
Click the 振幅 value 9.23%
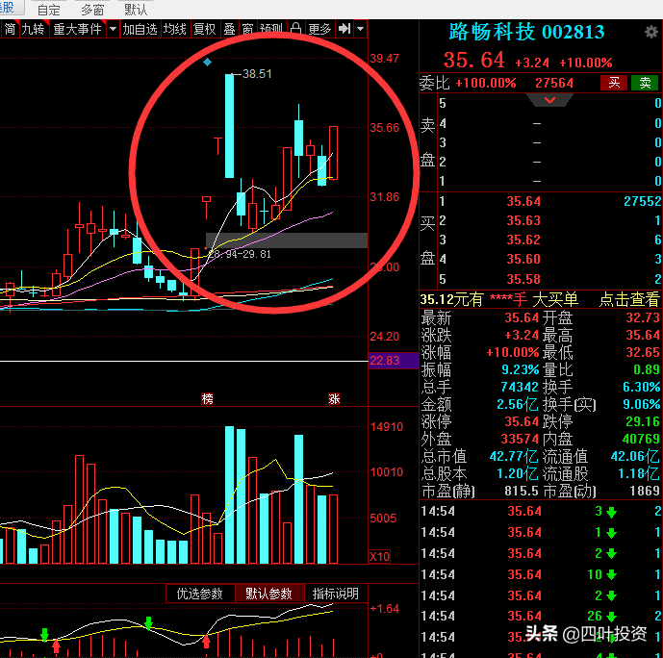coord(520,369)
